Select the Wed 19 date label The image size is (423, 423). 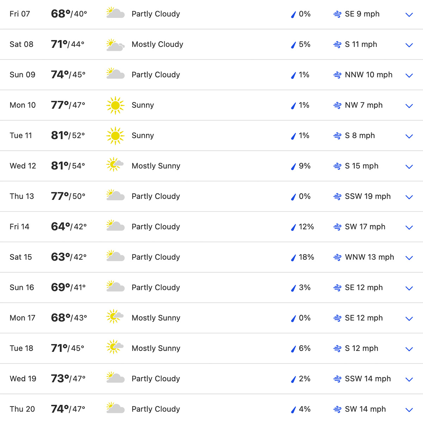click(23, 379)
